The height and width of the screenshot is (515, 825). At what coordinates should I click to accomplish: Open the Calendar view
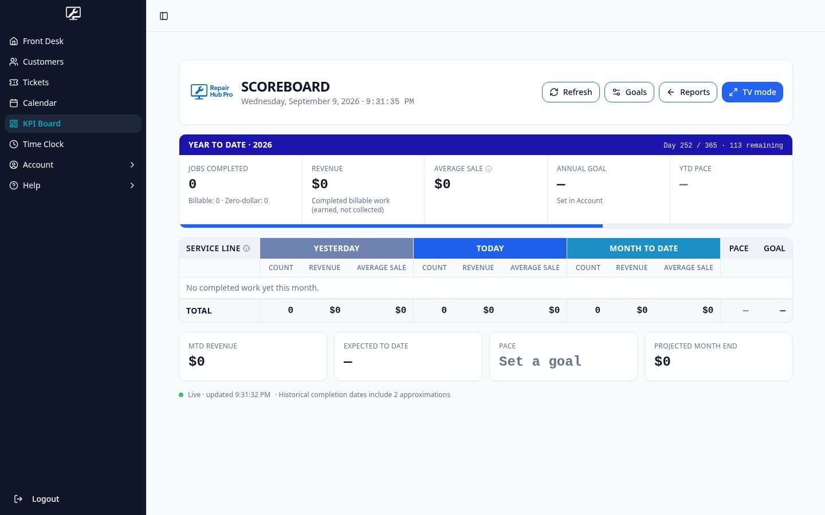click(x=73, y=103)
